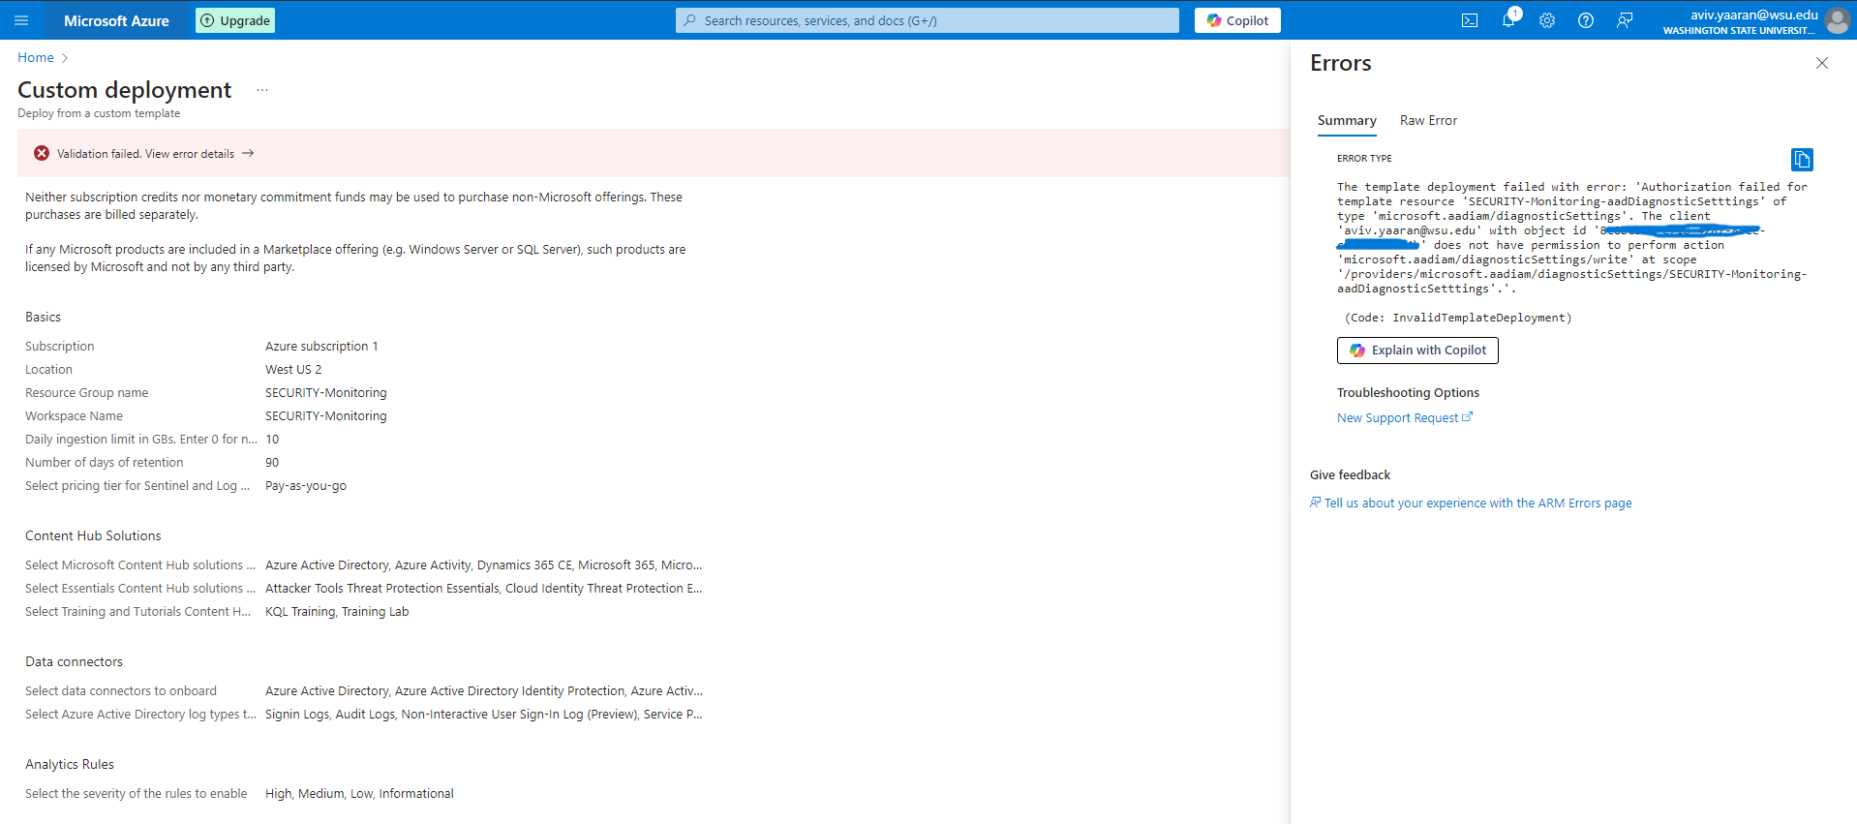Click the daily ingestion limit value 10
Screen dimensions: 1857x824
click(x=272, y=440)
